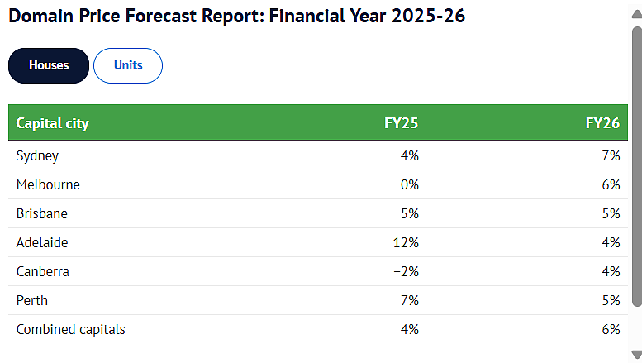Click Adelaide's 12% FY25 value
This screenshot has height=363, width=642.
406,242
